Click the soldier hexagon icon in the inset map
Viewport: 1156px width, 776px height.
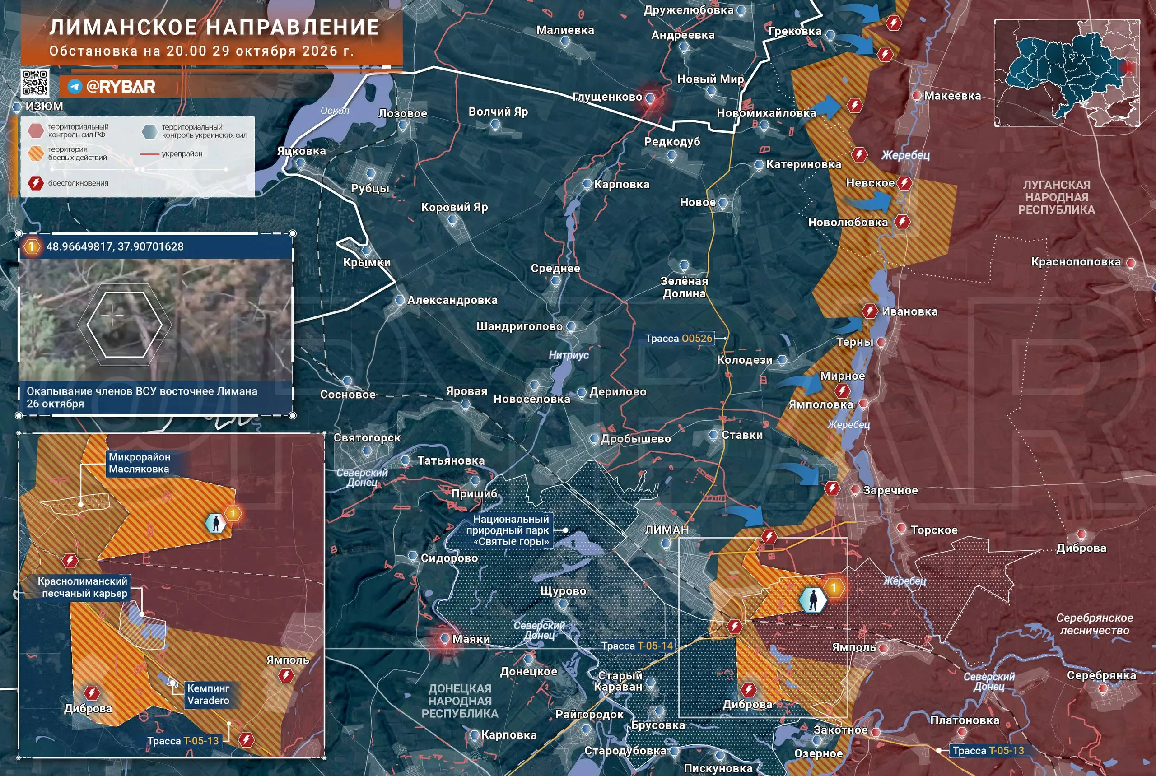[x=216, y=523]
